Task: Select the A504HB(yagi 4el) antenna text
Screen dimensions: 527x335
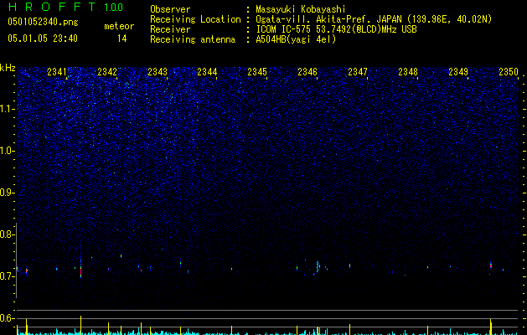Action: (x=296, y=39)
